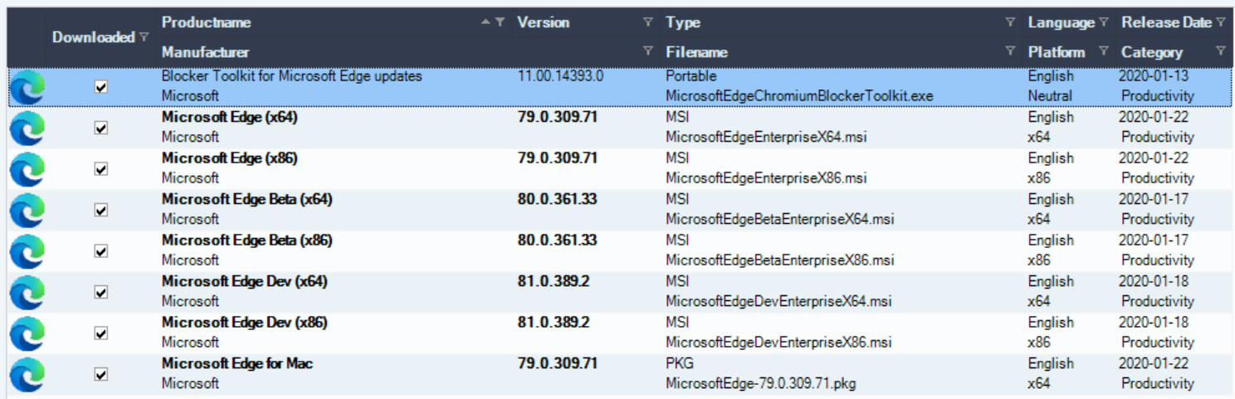Viewport: 1235px width, 399px height.
Task: Click filename MicrosoftEdgeDevEnterpriseX64.msi
Action: tap(779, 301)
